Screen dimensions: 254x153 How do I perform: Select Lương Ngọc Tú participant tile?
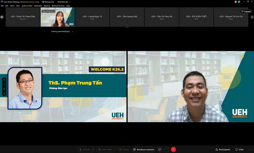coord(92,17)
